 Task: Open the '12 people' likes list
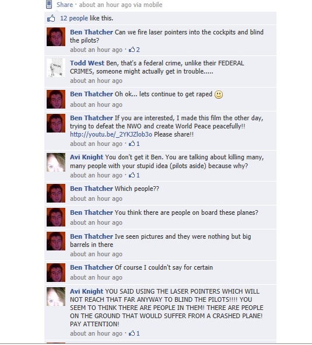click(x=74, y=18)
